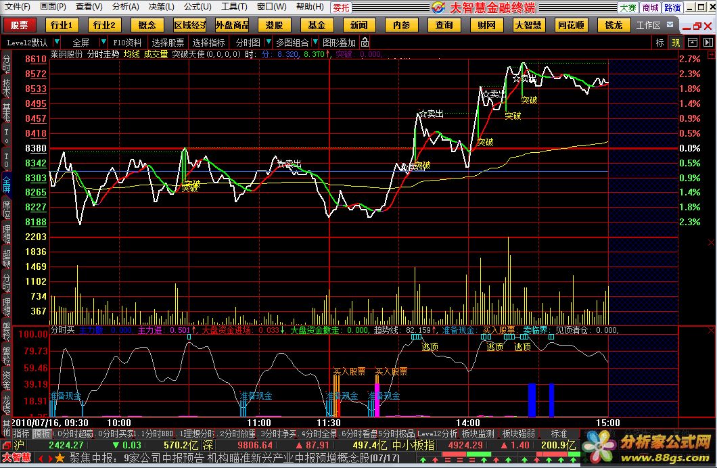Screen dimensions: 717x468
Task: Open the 窗口(W) menu
Action: point(272,7)
